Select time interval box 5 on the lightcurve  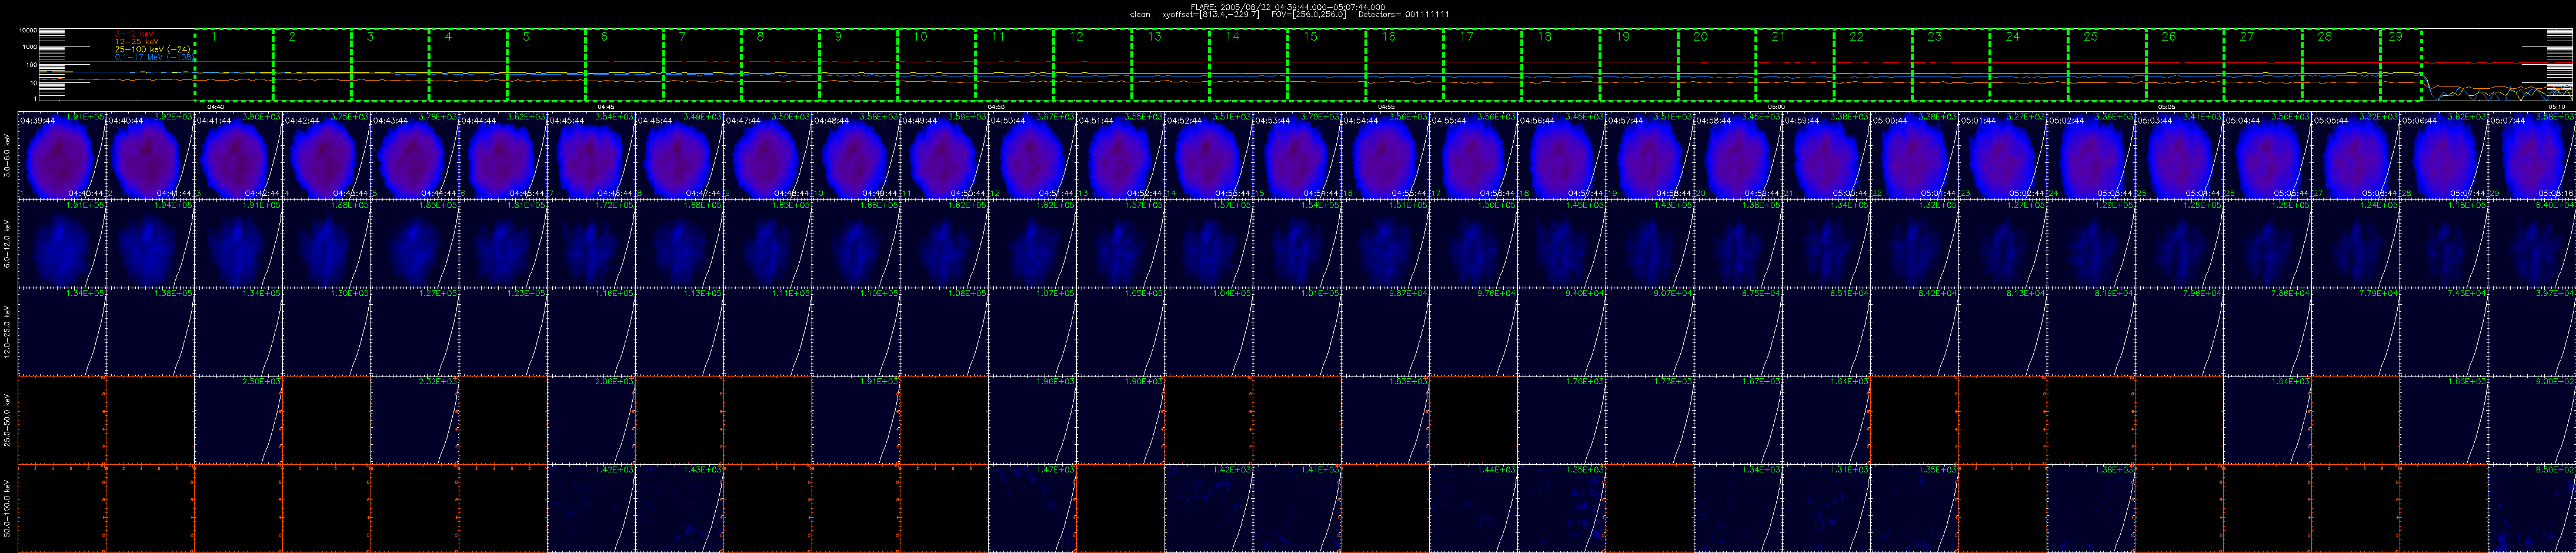pos(546,65)
